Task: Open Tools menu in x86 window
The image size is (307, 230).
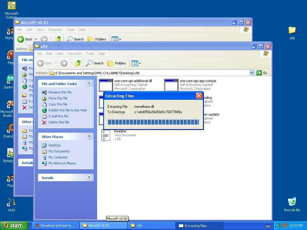Action: 90,54
